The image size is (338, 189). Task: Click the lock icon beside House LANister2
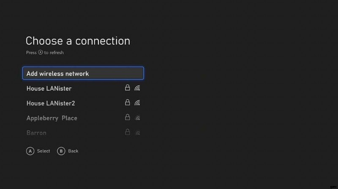pos(128,102)
